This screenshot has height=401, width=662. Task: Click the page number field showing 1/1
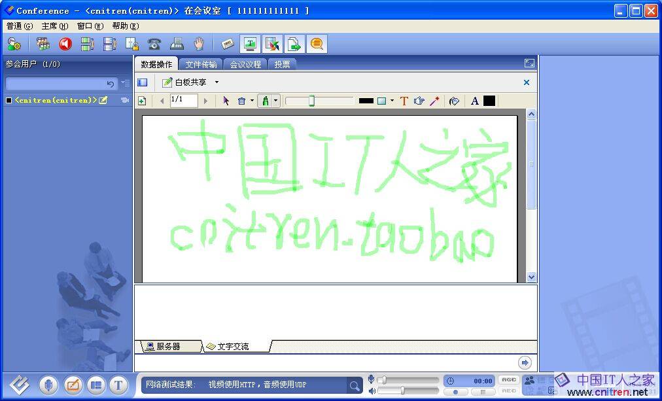(184, 101)
